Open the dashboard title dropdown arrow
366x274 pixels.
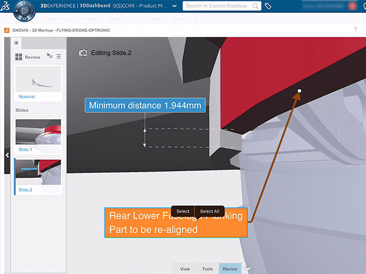point(174,6)
